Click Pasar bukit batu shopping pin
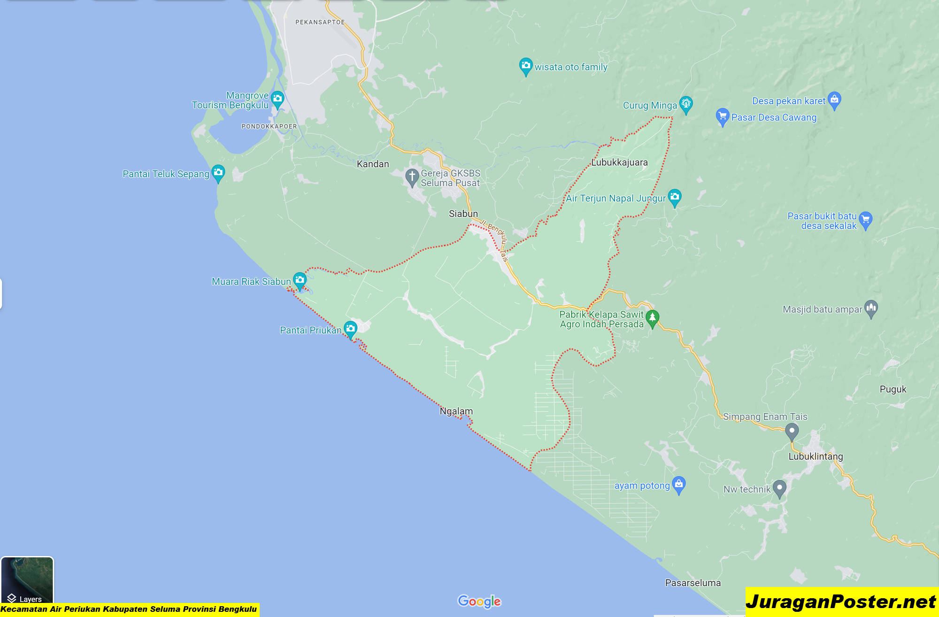 [x=866, y=220]
